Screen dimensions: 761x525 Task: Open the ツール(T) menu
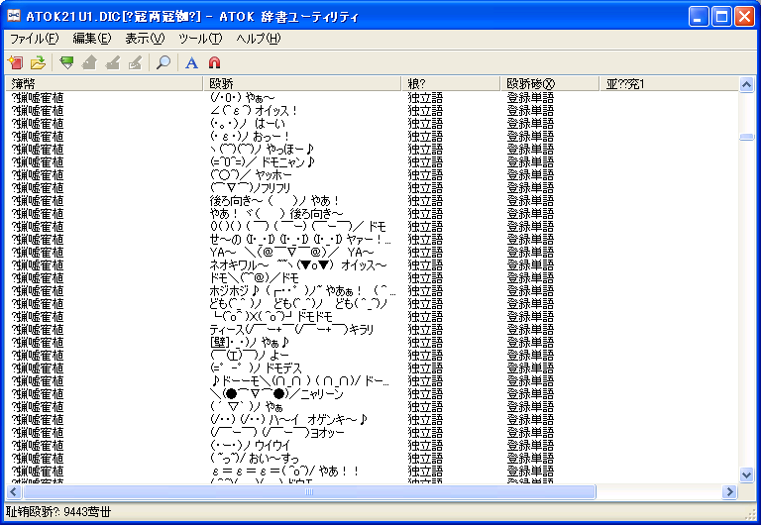200,39
